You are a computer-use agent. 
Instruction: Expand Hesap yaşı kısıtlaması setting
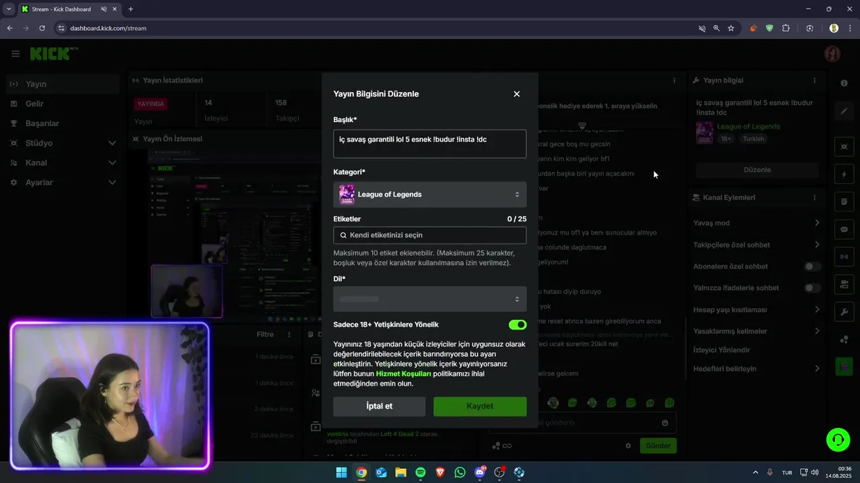point(757,310)
